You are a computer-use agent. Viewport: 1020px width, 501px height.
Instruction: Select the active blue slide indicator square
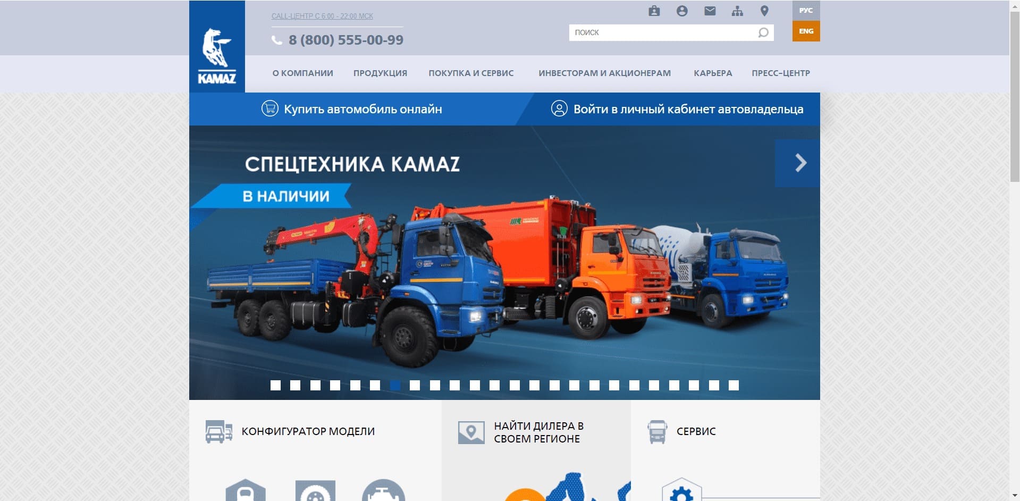[x=395, y=385]
